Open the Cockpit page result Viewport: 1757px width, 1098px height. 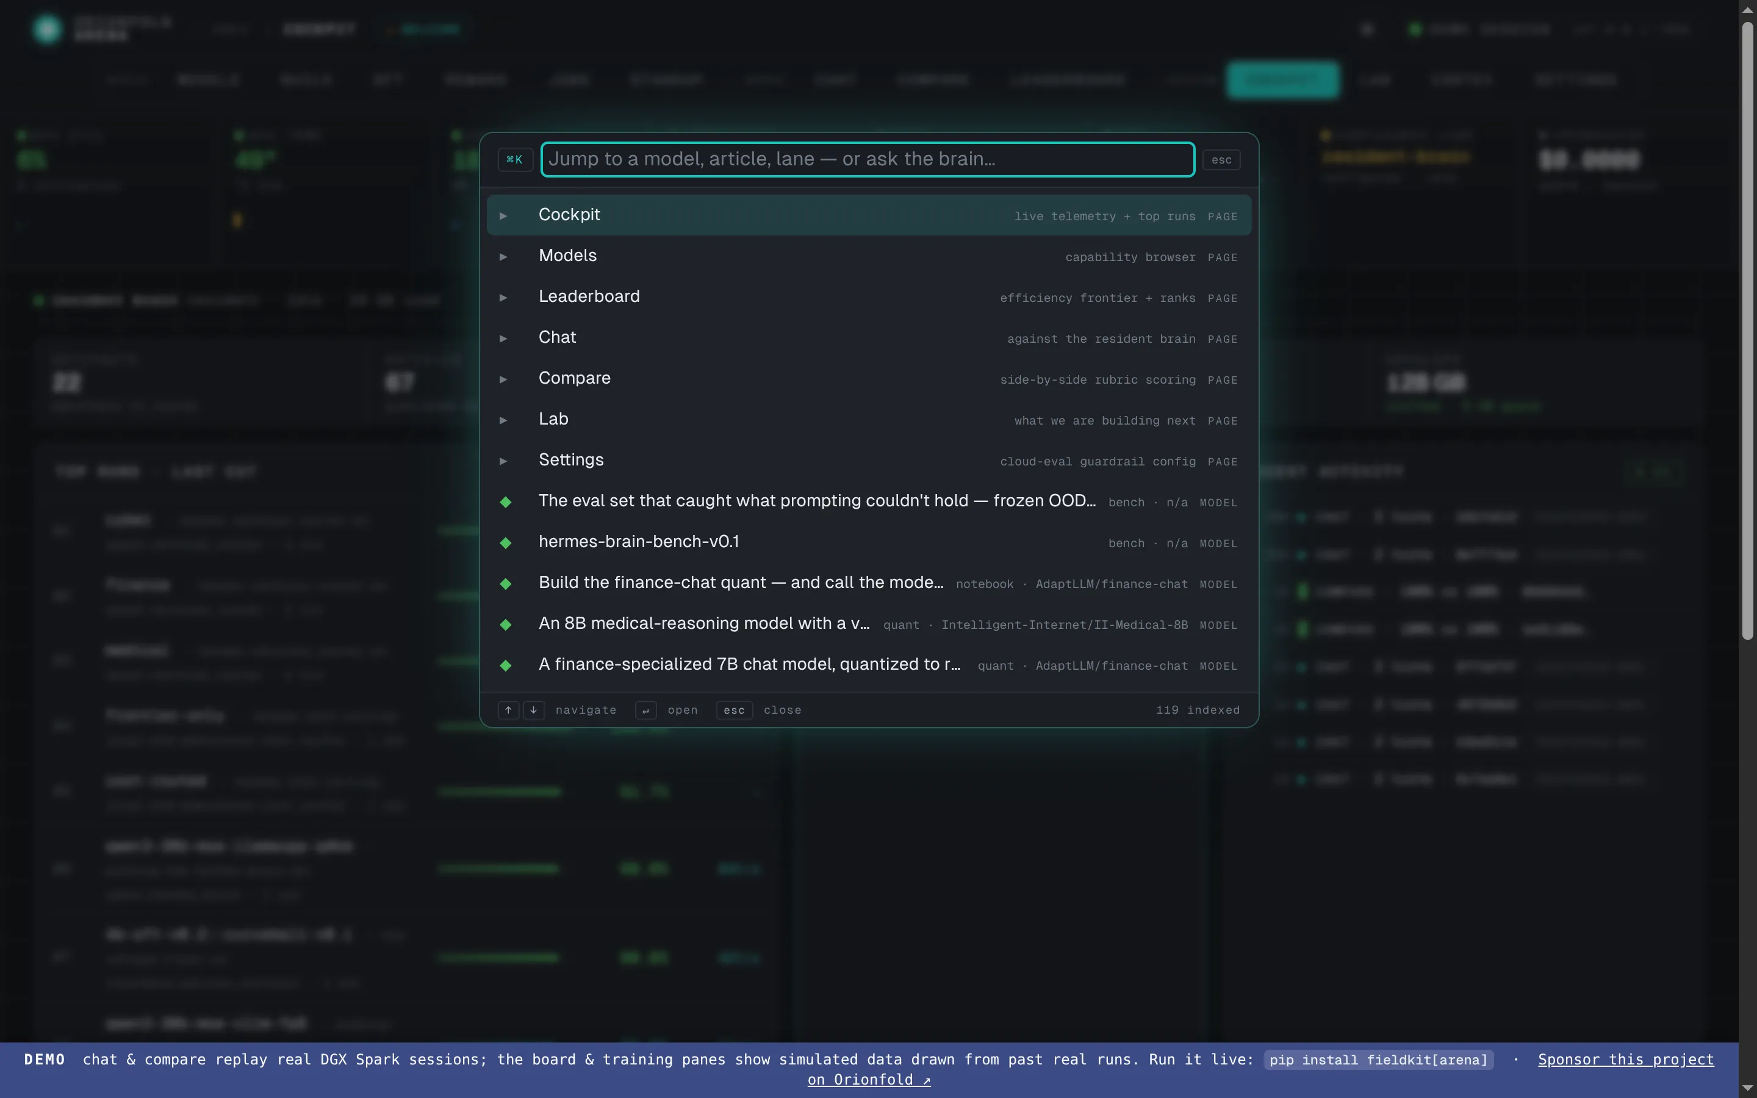tap(868, 215)
